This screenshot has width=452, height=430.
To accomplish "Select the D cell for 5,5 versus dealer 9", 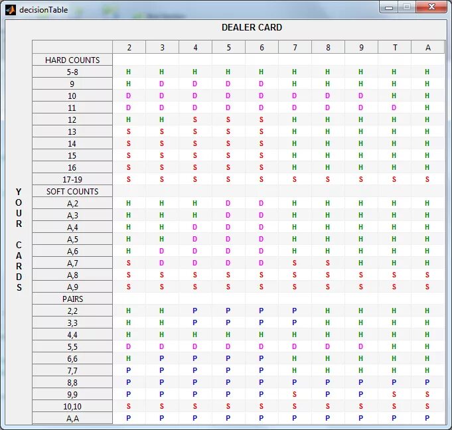I will tap(361, 346).
